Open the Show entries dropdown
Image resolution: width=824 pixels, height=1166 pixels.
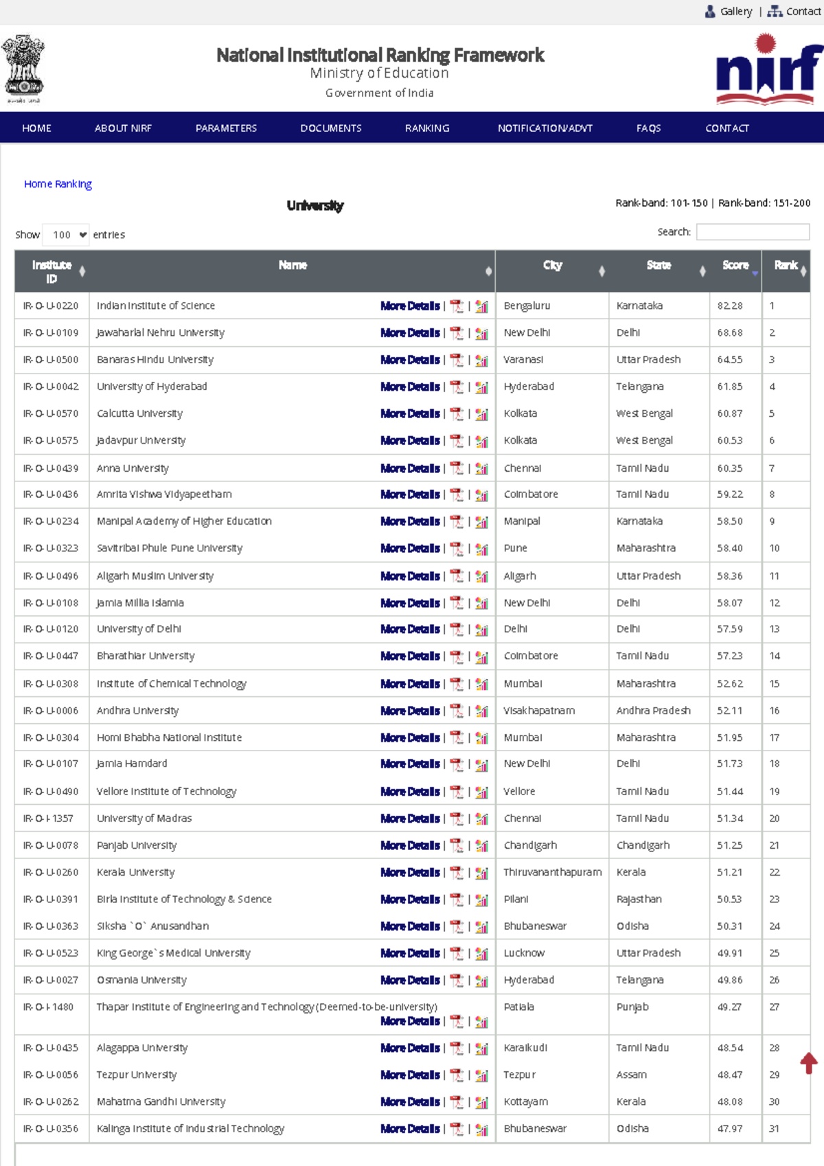[66, 235]
